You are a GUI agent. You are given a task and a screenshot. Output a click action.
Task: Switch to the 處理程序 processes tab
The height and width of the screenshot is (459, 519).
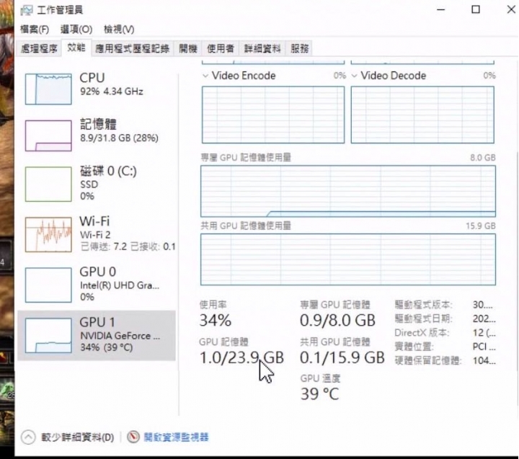[x=39, y=49]
